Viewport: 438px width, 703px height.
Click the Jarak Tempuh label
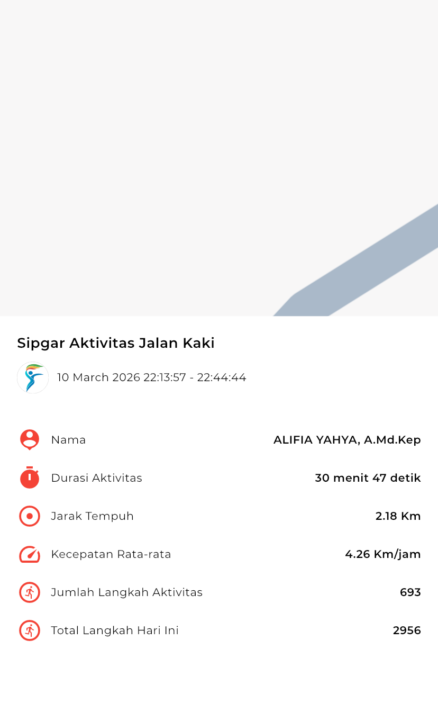(x=92, y=516)
